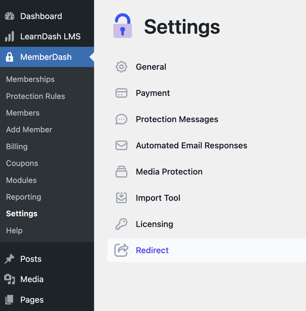Click the General gear icon
306x311 pixels.
[121, 67]
